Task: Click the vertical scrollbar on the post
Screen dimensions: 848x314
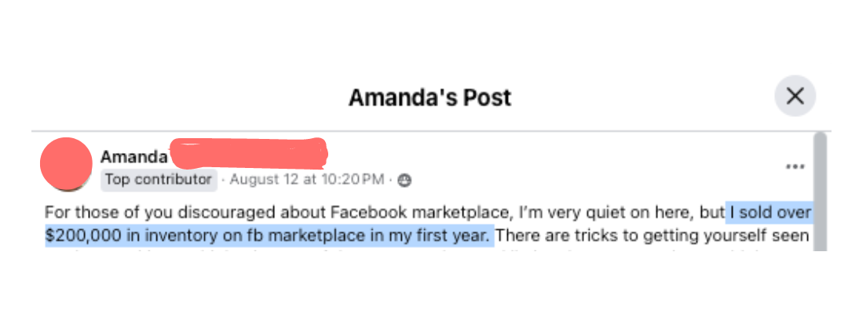Action: coord(820,191)
